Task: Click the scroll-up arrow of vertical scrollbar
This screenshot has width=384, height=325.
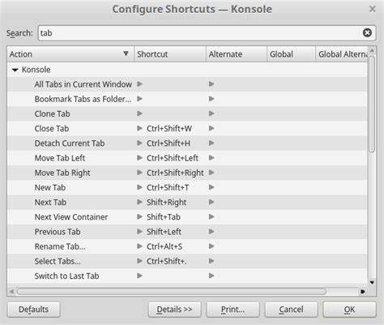Action: [372, 50]
